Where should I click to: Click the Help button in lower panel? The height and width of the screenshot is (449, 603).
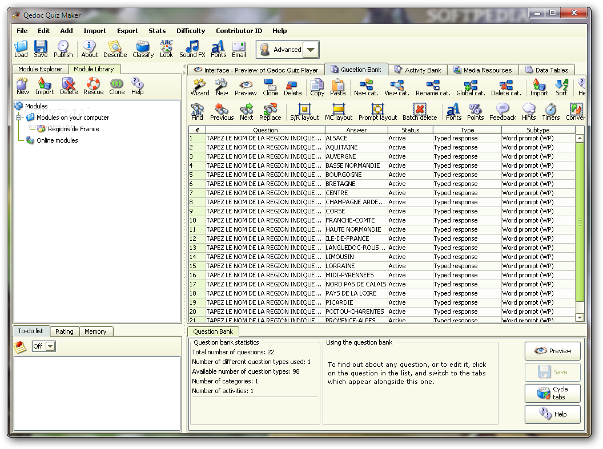click(x=553, y=414)
